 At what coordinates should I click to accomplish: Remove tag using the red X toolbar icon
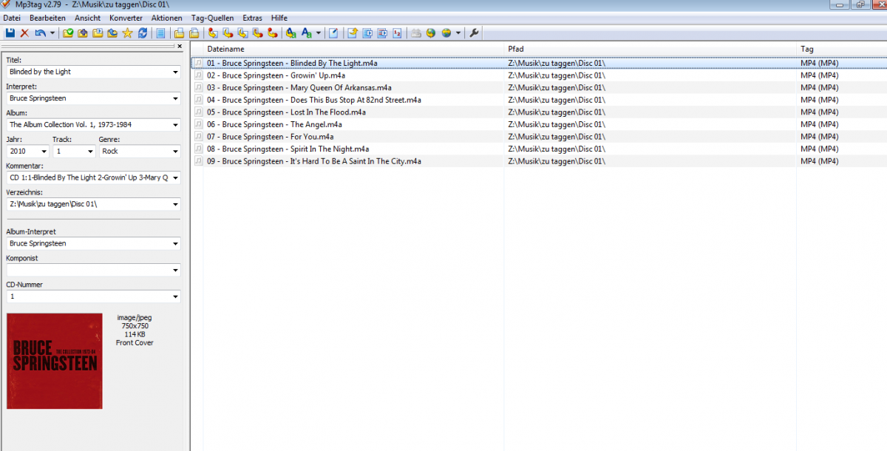[x=24, y=33]
